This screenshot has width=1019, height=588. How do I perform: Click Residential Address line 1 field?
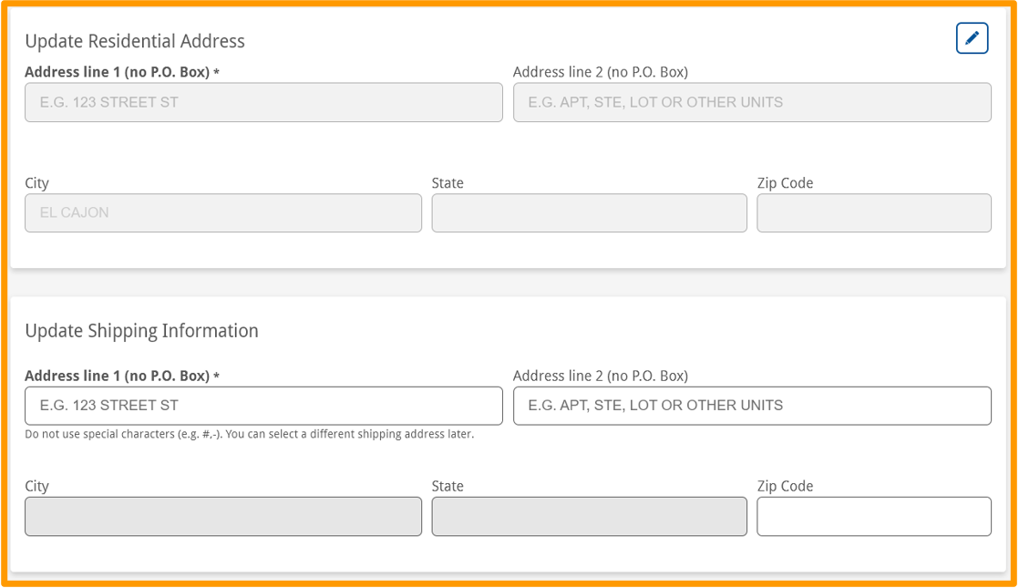tap(263, 102)
